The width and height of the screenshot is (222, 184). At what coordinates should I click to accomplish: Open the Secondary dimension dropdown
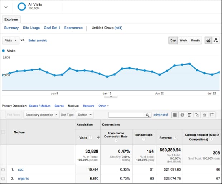[x=42, y=115]
